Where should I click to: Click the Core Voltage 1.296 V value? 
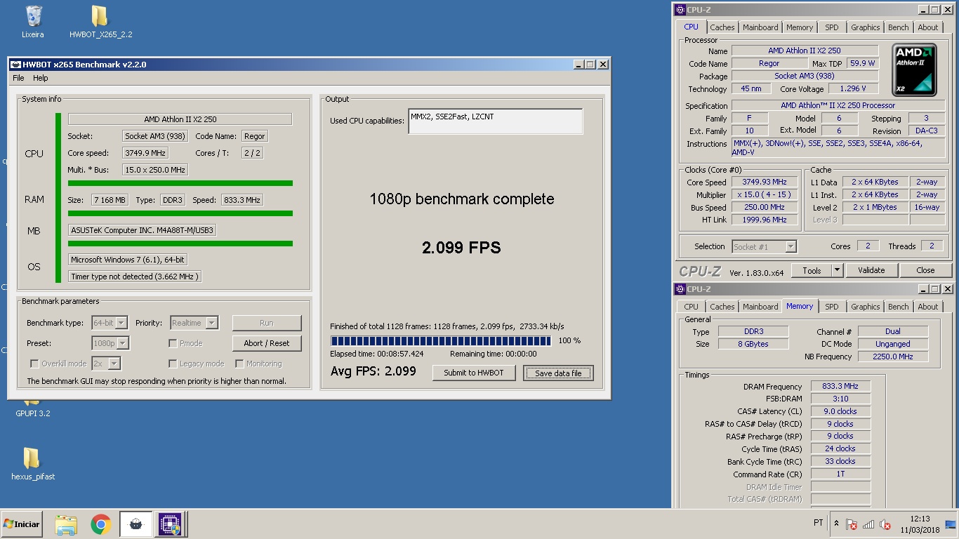[x=853, y=88]
